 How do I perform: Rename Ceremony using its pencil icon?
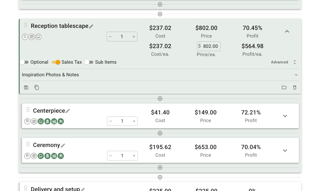pyautogui.click(x=63, y=146)
